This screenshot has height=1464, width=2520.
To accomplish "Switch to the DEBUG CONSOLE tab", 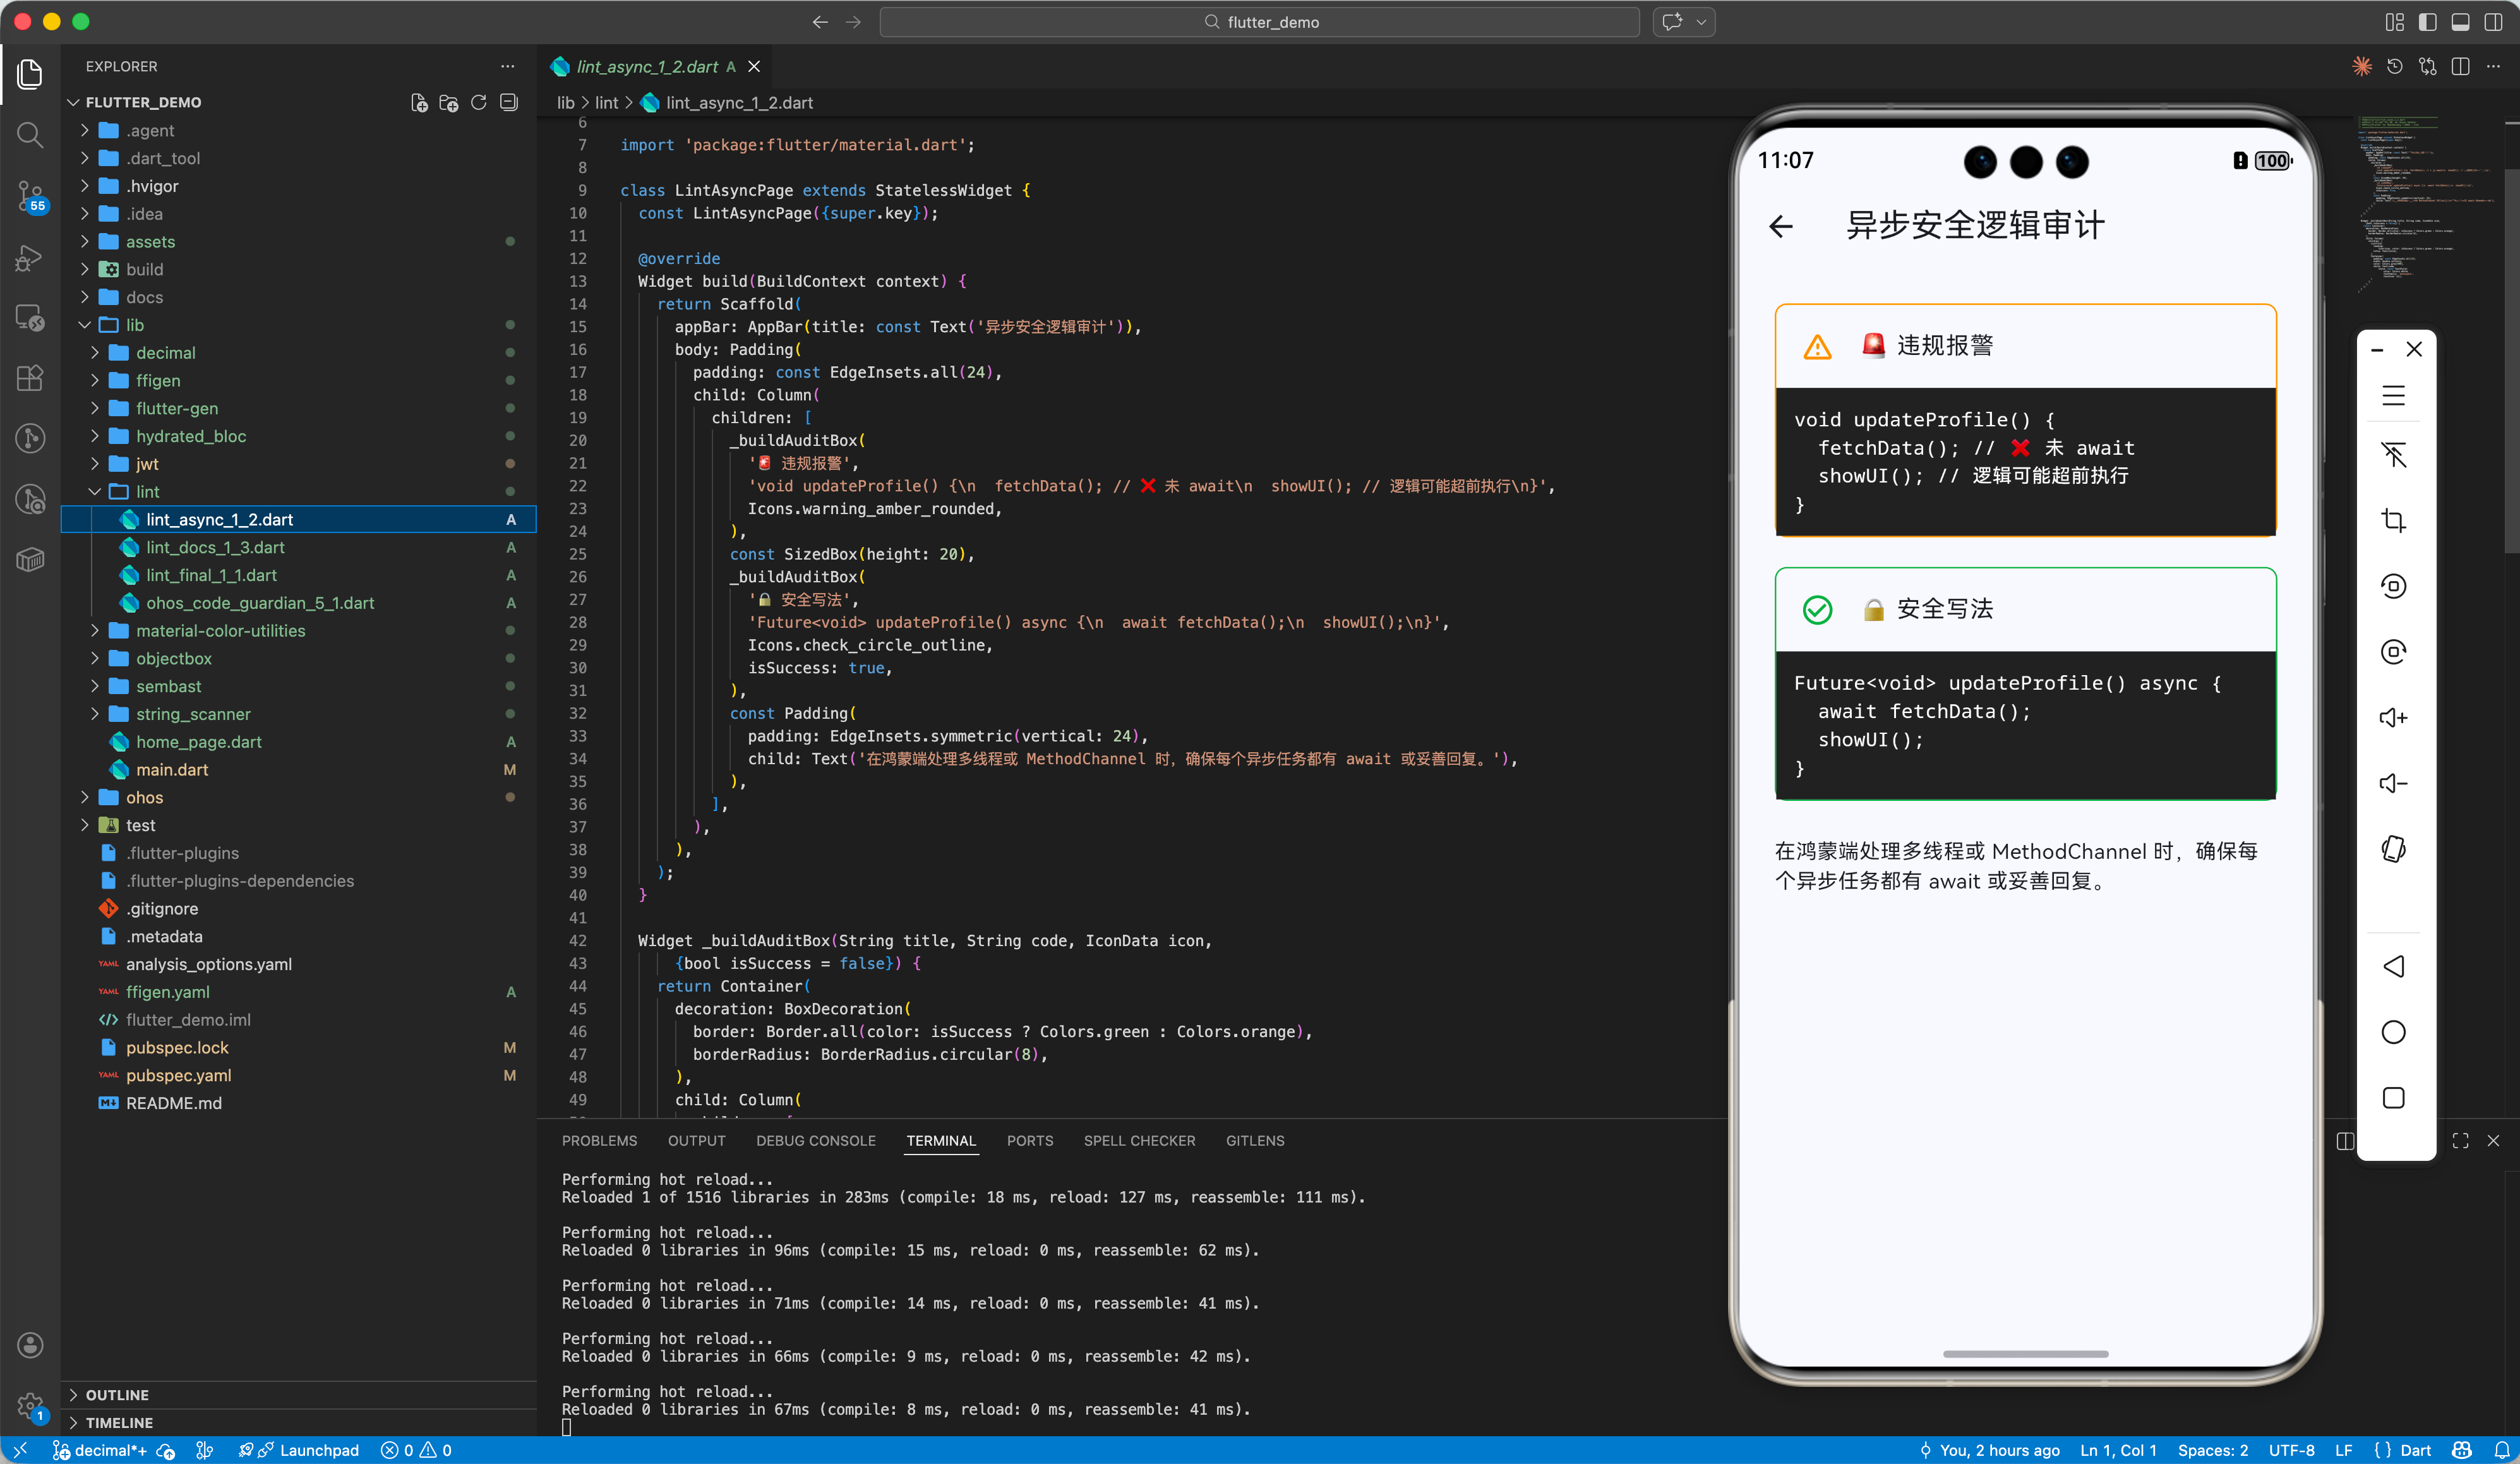I will tap(815, 1140).
